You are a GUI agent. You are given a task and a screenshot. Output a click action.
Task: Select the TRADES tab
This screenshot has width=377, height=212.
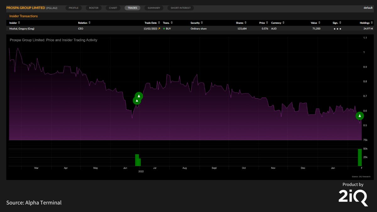pos(133,8)
